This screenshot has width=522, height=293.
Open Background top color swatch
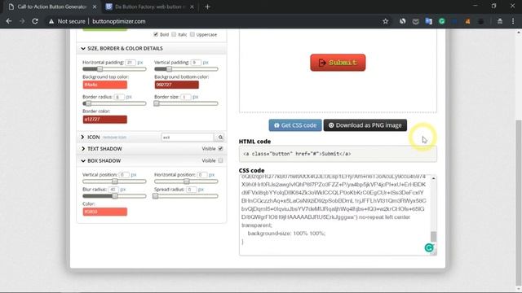(105, 85)
